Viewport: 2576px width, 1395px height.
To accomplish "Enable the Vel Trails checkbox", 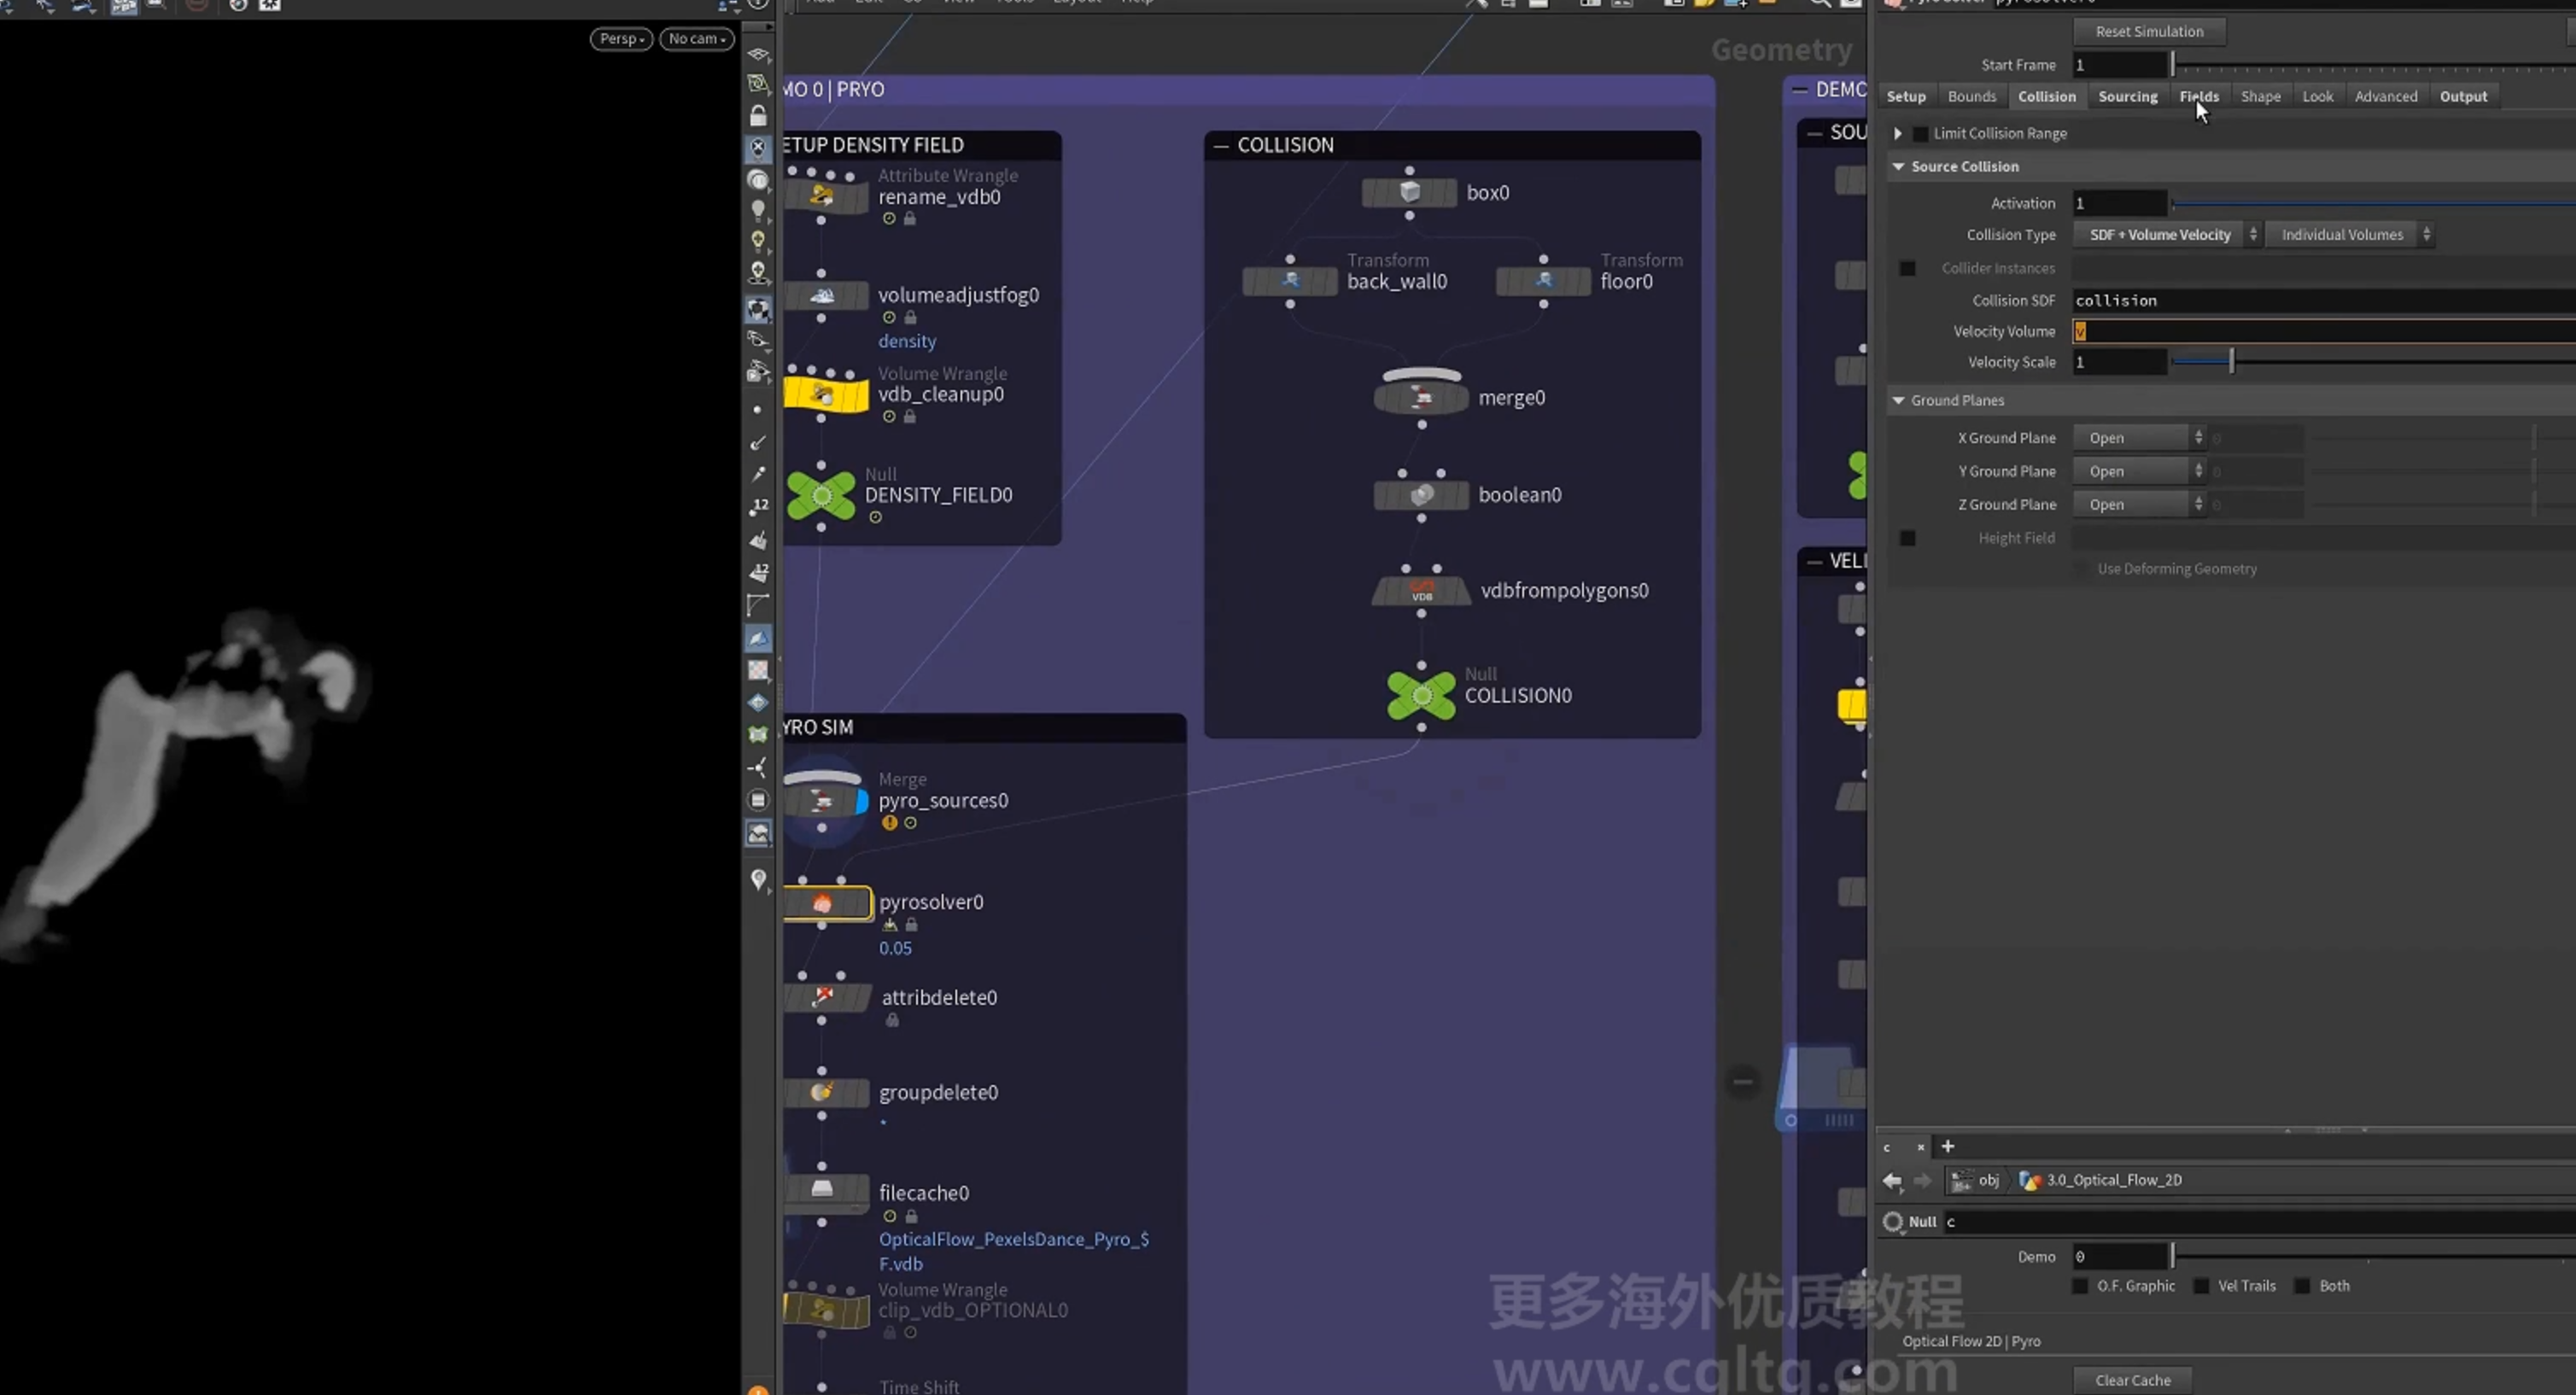I will (x=2201, y=1286).
